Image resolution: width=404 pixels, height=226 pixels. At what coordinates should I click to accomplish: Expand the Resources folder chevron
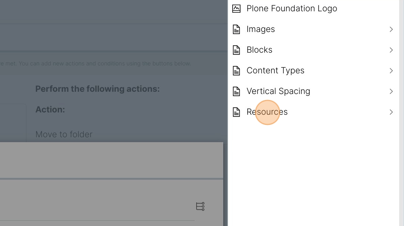[x=391, y=112]
